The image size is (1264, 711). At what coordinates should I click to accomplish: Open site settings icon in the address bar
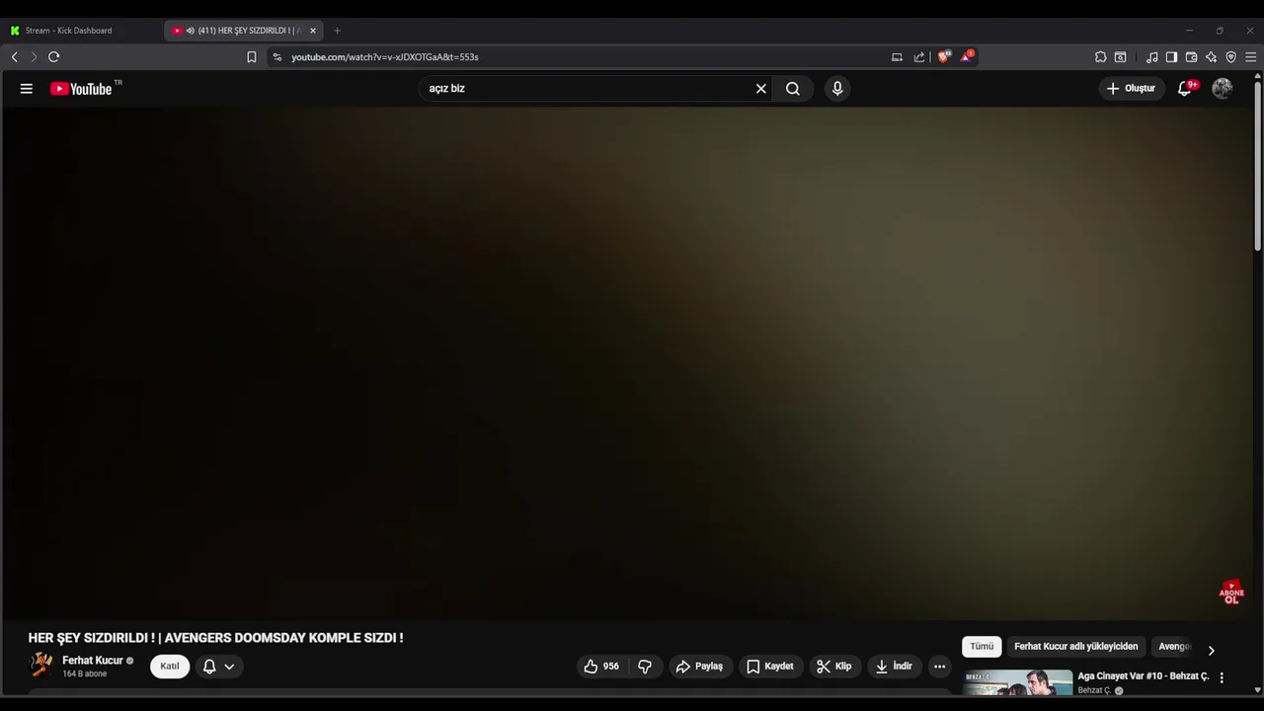coord(277,57)
